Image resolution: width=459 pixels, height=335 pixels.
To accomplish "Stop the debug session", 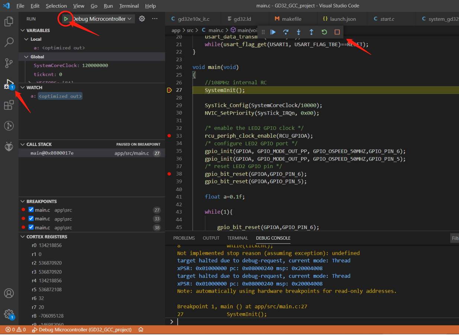I will point(337,32).
